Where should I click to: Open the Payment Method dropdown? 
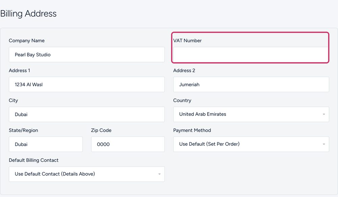(251, 144)
